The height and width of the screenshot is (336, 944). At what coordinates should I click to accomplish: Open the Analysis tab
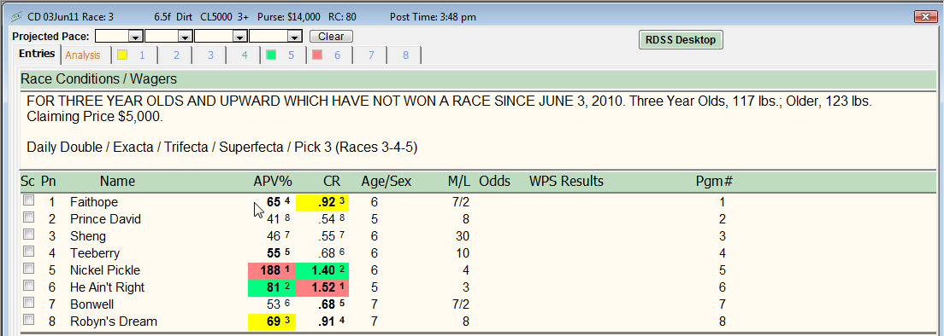coord(83,55)
